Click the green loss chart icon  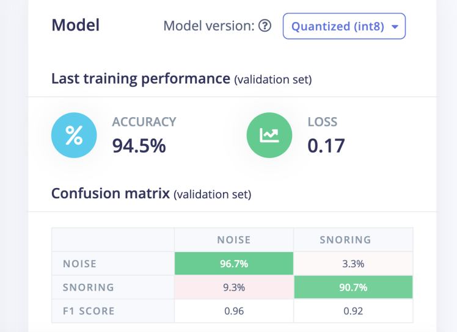269,137
